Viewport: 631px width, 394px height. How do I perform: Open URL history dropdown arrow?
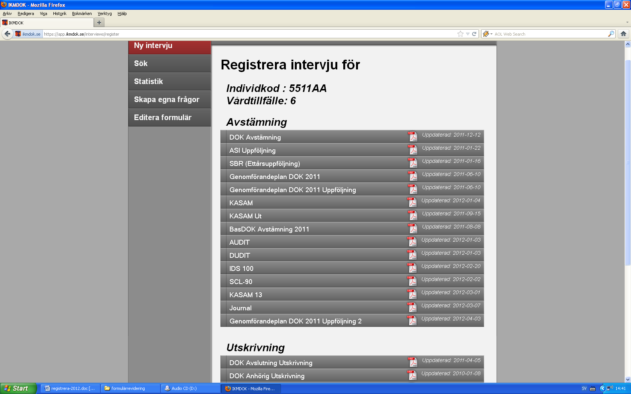coord(468,34)
